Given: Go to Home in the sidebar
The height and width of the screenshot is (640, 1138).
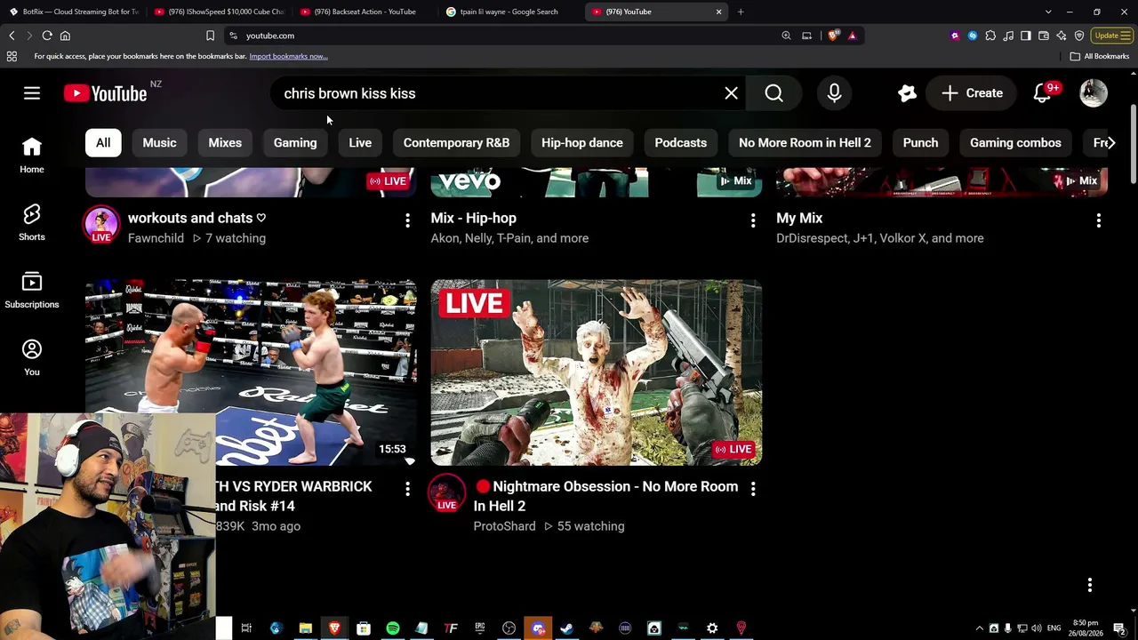Looking at the screenshot, I should pyautogui.click(x=32, y=156).
